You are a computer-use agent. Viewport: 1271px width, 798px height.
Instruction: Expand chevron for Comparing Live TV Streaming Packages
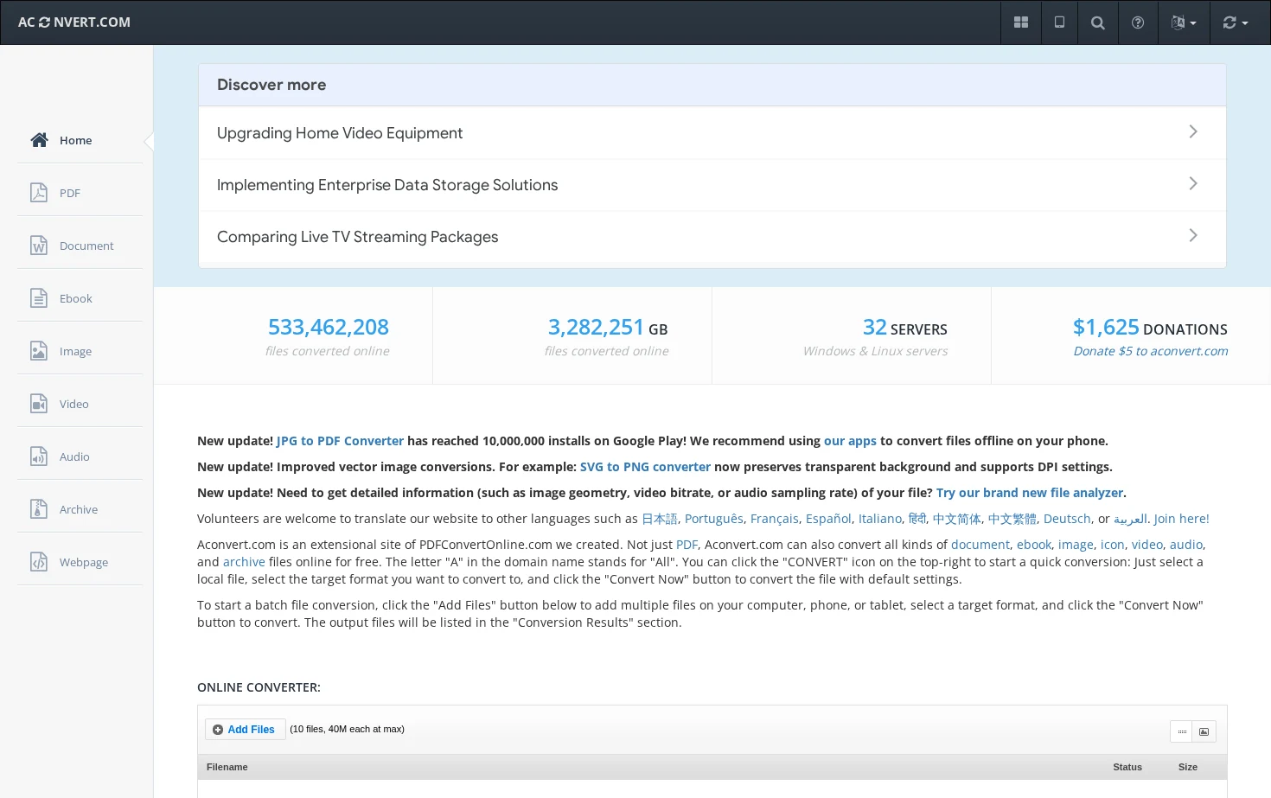[1193, 235]
